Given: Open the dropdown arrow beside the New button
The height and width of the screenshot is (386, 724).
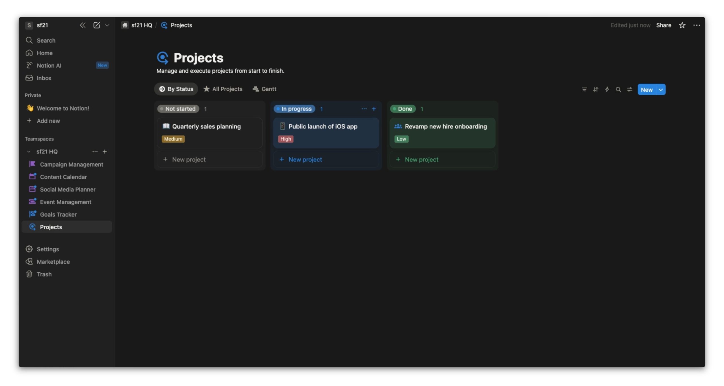Looking at the screenshot, I should [661, 90].
